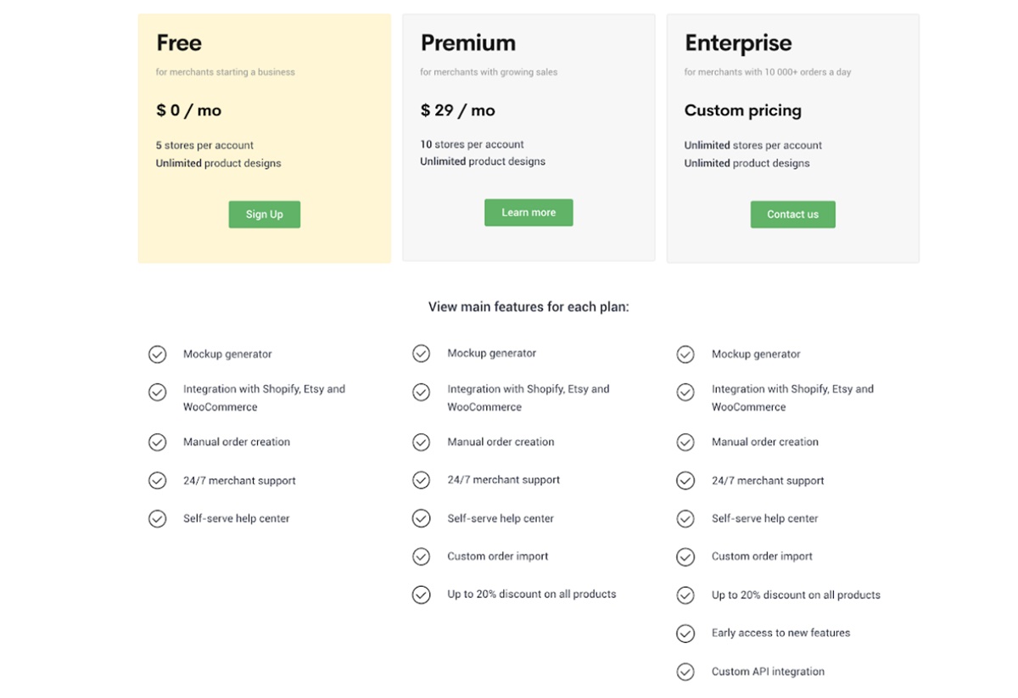Click Enterprise Custom order import check icon
The width and height of the screenshot is (1018, 698).
(x=685, y=556)
